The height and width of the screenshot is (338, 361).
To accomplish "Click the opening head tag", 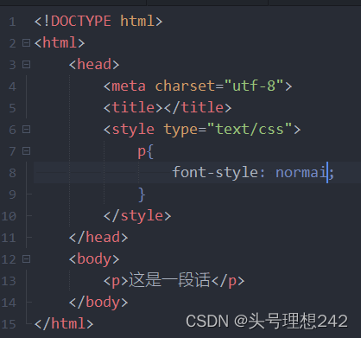I will click(94, 64).
